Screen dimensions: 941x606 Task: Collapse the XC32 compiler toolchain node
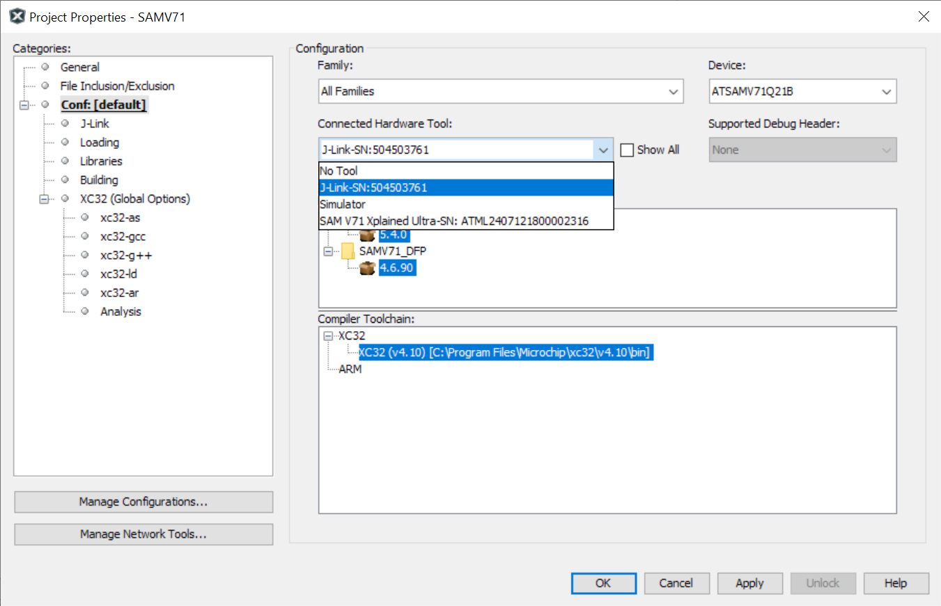click(x=328, y=336)
